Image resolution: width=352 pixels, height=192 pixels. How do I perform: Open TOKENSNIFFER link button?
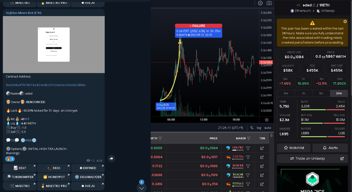20,177
